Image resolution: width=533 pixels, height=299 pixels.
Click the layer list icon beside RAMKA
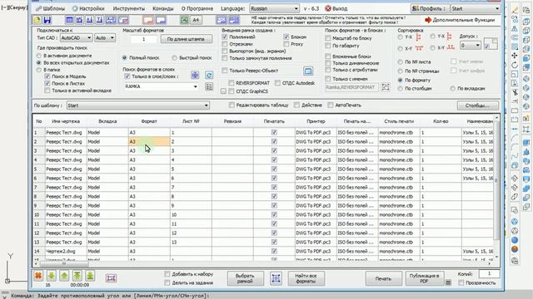[x=209, y=86]
